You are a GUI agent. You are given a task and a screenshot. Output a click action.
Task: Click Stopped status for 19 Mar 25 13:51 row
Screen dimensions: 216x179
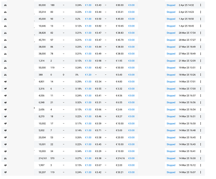point(171,68)
